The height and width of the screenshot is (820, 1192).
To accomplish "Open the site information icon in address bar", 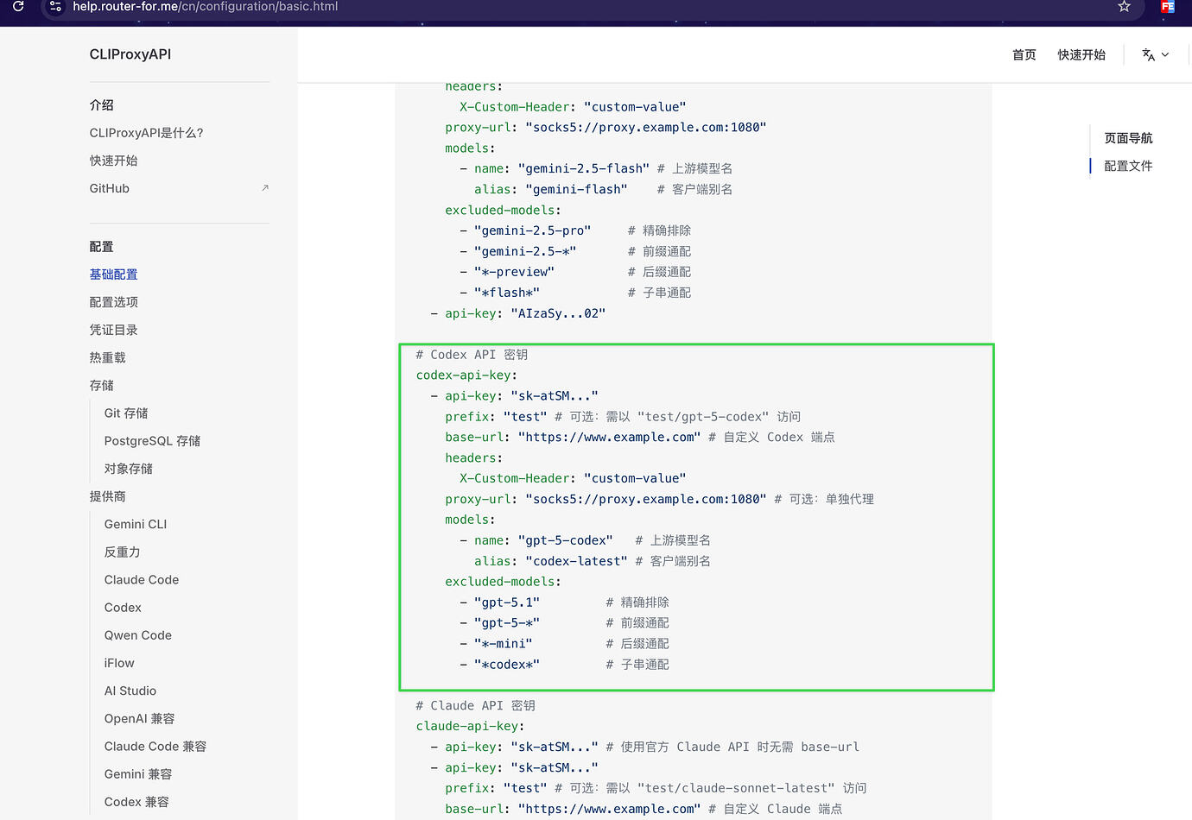I will tap(55, 6).
